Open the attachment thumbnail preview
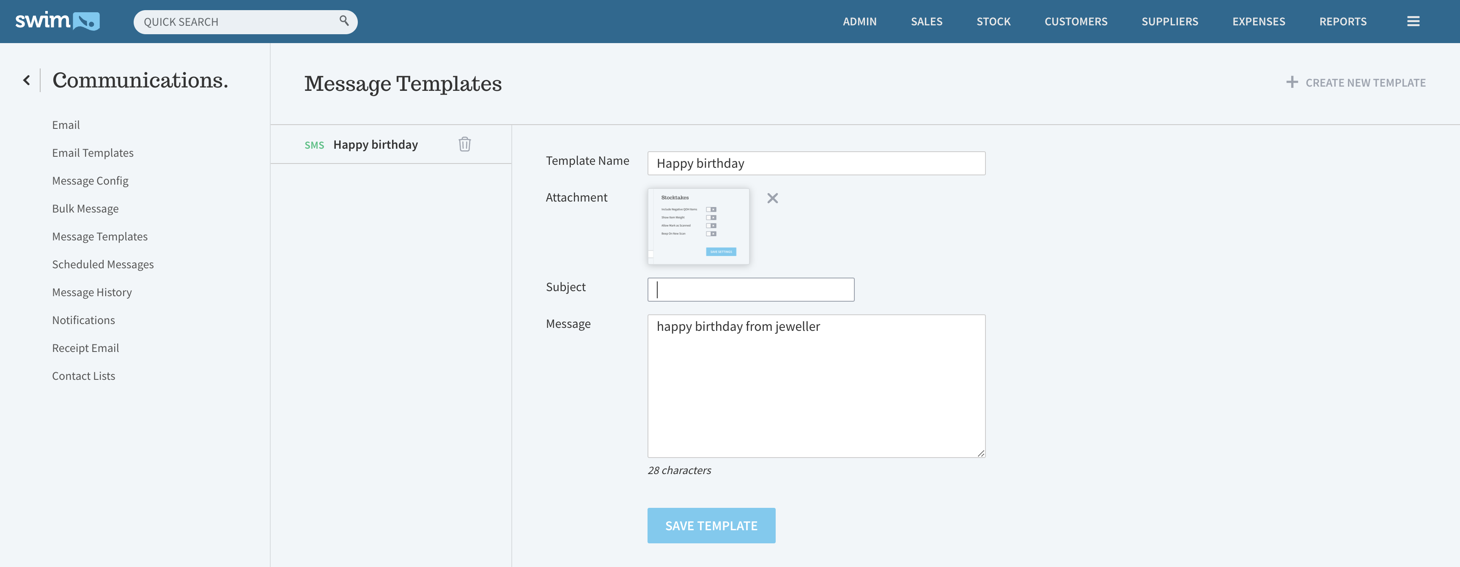1460x567 pixels. [698, 226]
